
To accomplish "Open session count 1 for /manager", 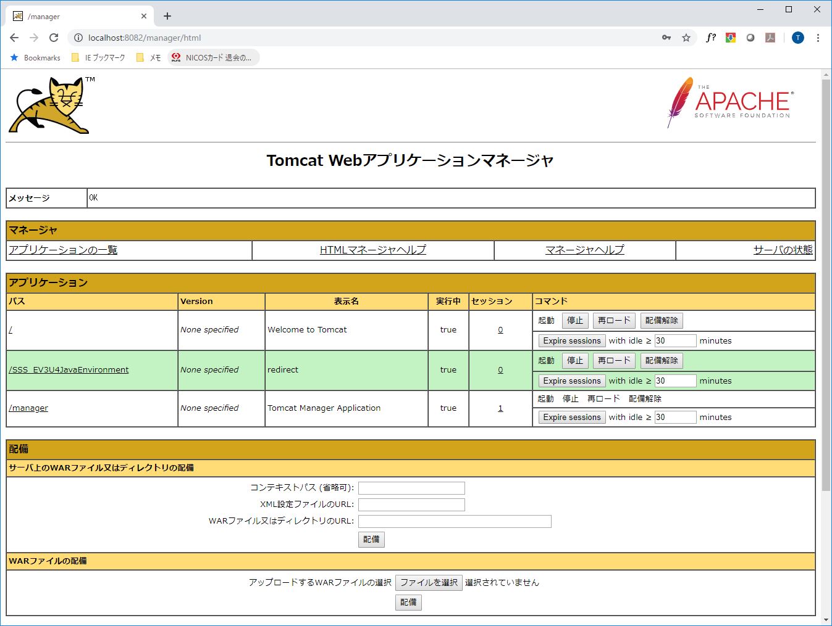I will pos(500,408).
